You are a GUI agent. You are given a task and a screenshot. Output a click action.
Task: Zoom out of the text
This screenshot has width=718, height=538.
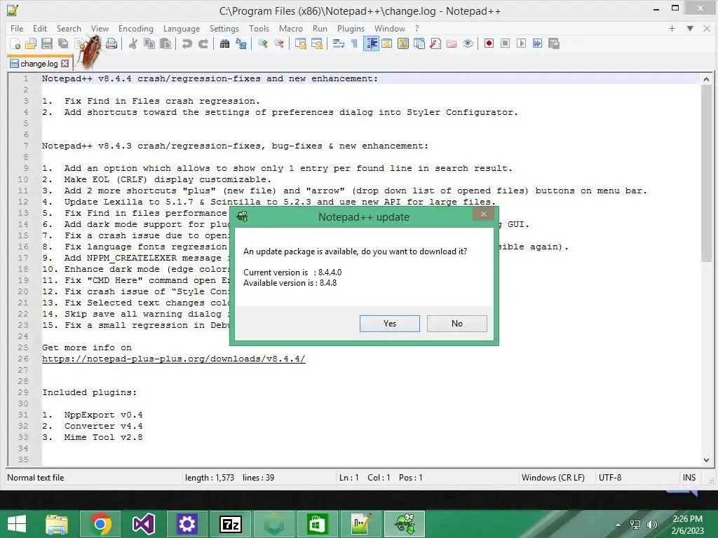click(279, 44)
